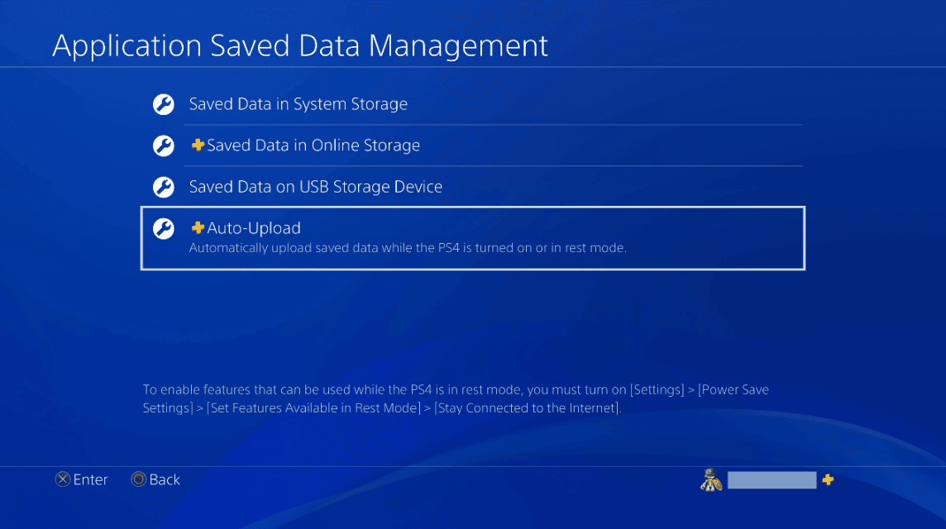Click the yellow PS Plus icon beside Auto-Upload
This screenshot has height=529, width=946.
coord(197,227)
